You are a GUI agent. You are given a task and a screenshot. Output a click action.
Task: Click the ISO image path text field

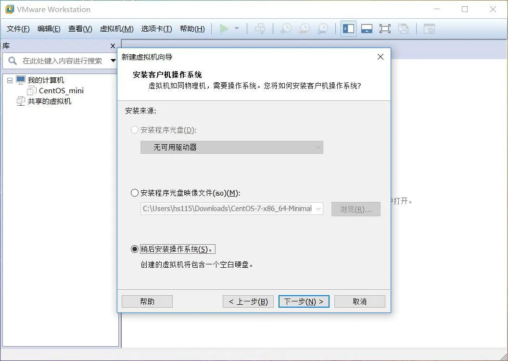pyautogui.click(x=228, y=209)
